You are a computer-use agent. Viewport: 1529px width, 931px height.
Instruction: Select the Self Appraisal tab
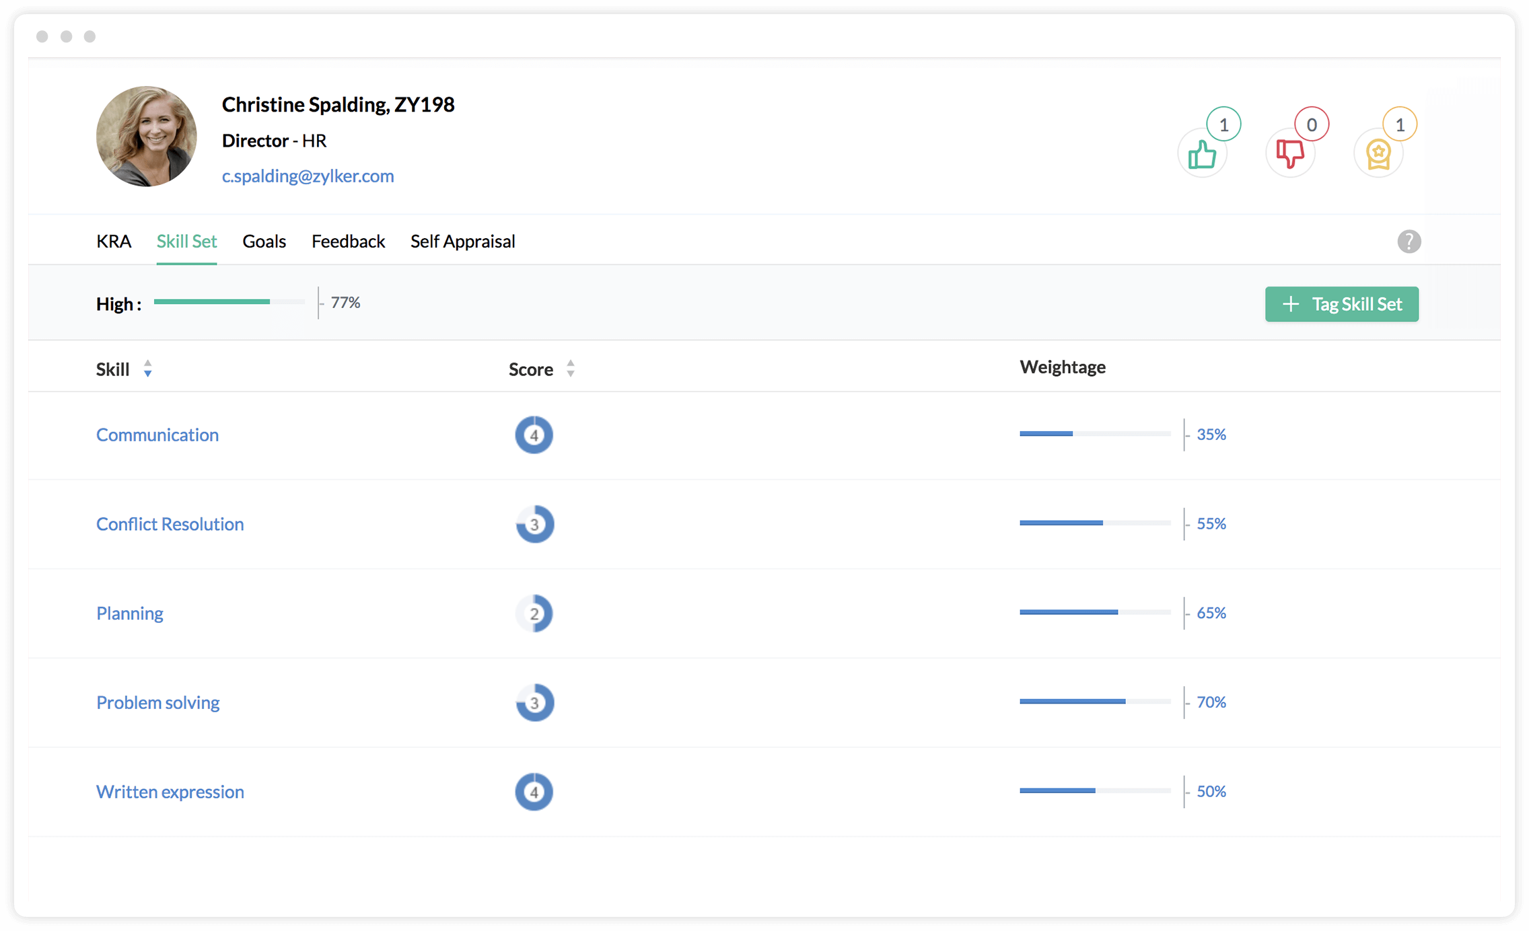click(462, 241)
